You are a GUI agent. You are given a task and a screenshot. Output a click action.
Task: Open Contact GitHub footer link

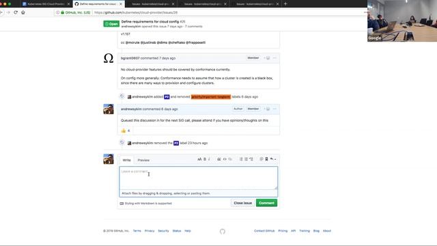[x=264, y=231]
